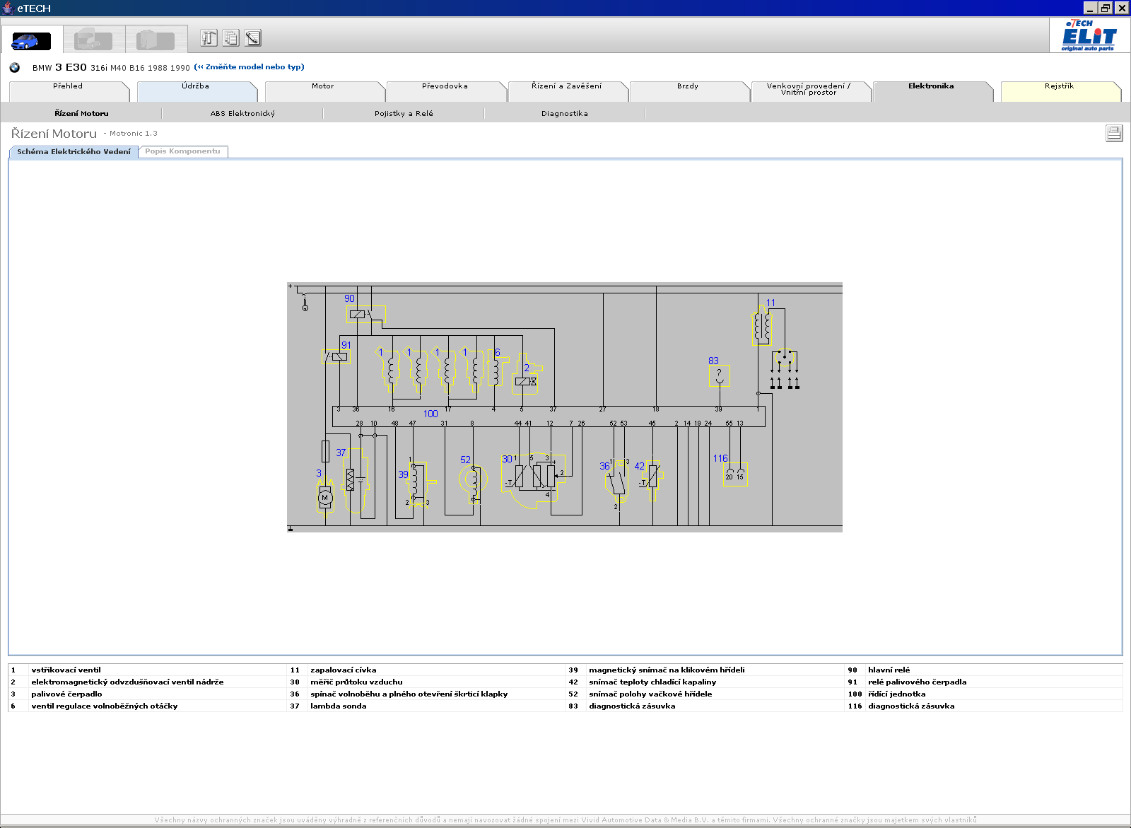Image resolution: width=1131 pixels, height=828 pixels.
Task: Select legend row 'elektromagnetický odvzdušňovací ventil nádrže'
Action: click(x=147, y=682)
